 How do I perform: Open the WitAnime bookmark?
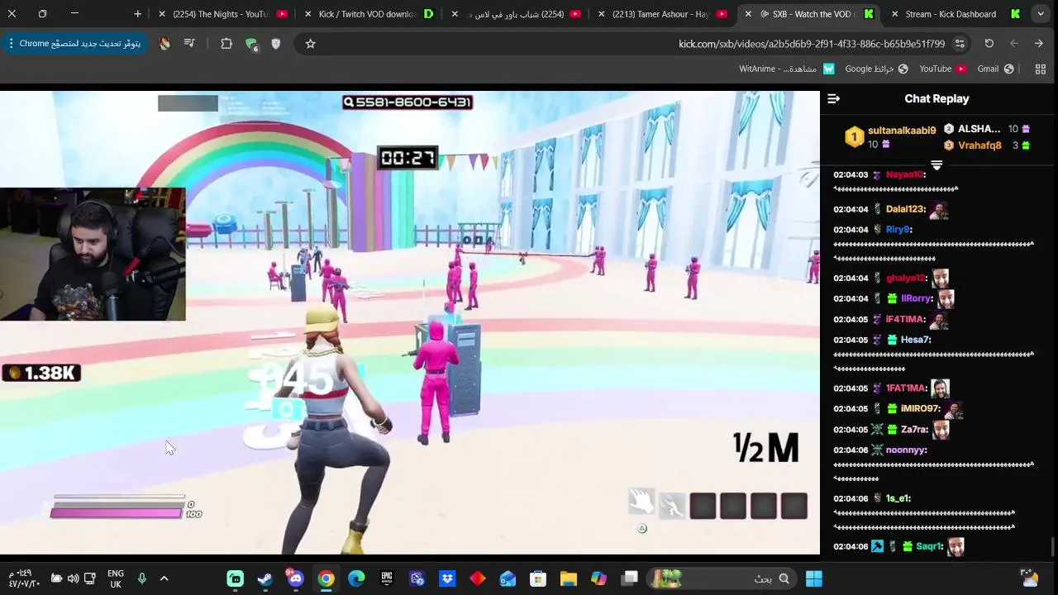(x=787, y=69)
